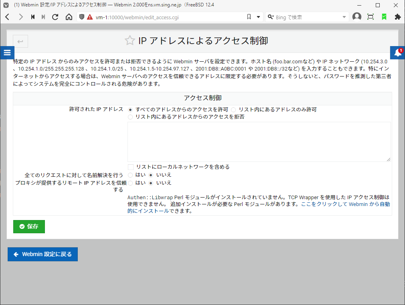Select allow access from all addresses

(x=130, y=110)
